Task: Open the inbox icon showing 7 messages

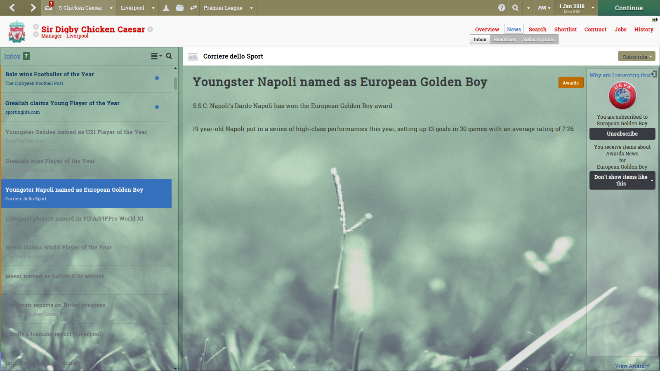Action: (49, 7)
